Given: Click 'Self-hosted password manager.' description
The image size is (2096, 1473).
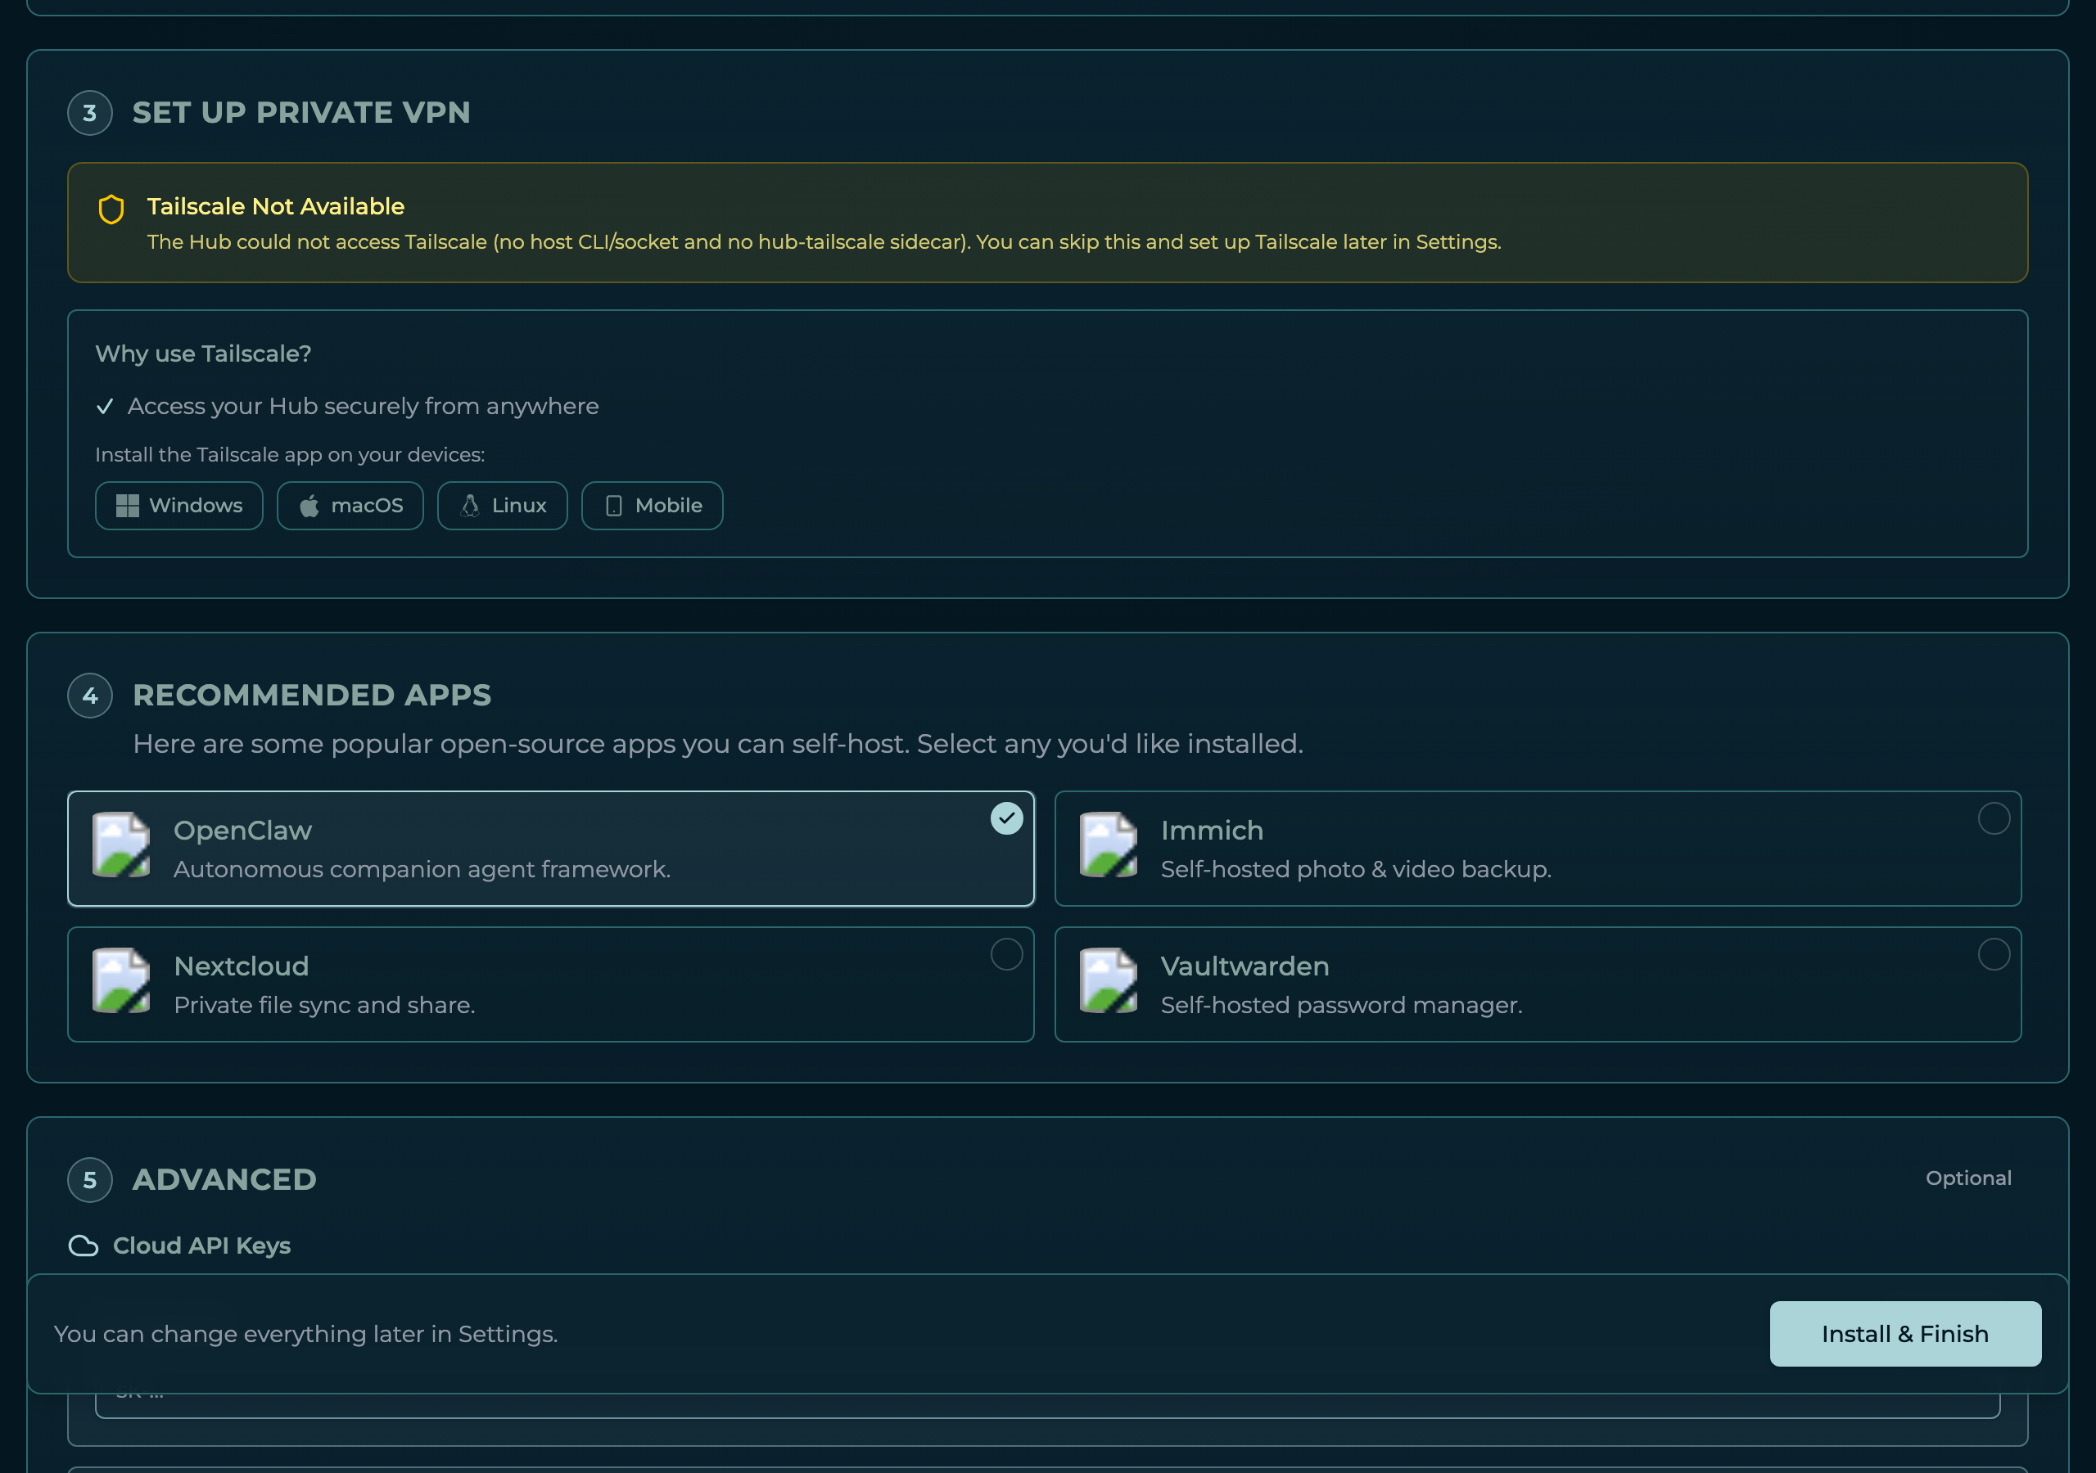Looking at the screenshot, I should (x=1342, y=1005).
